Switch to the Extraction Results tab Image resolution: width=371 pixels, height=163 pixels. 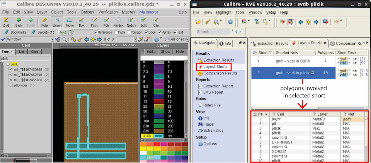point(270,44)
